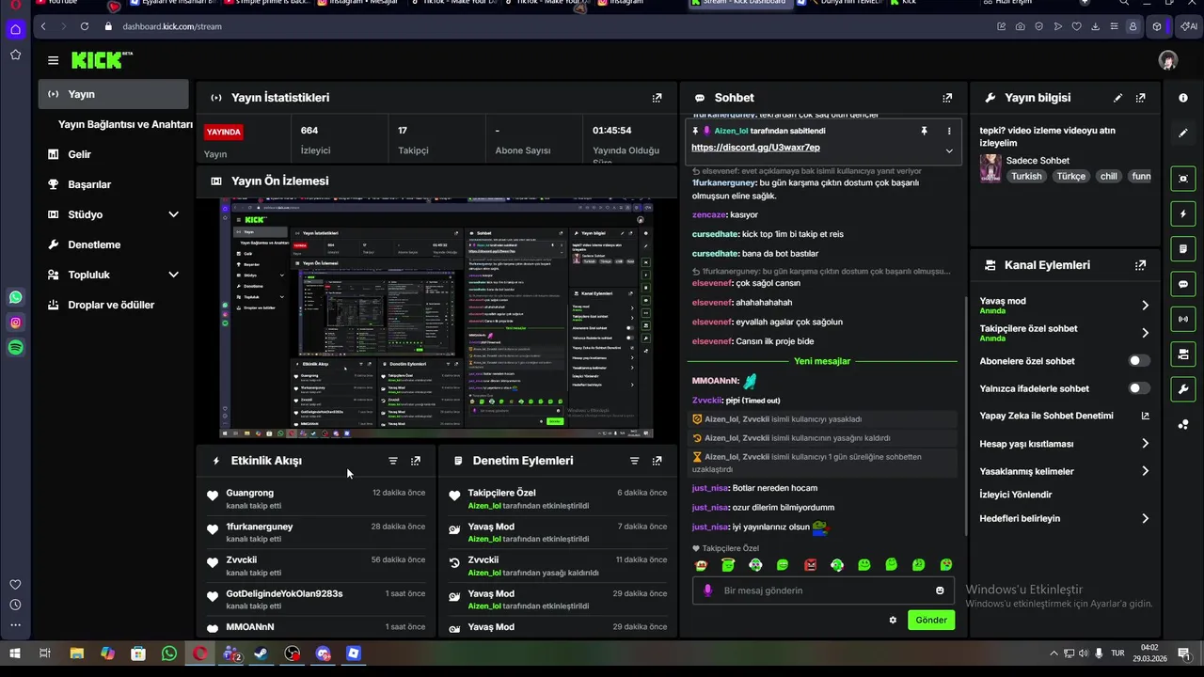Toggle the chat bubble widget icon

tap(1183, 284)
